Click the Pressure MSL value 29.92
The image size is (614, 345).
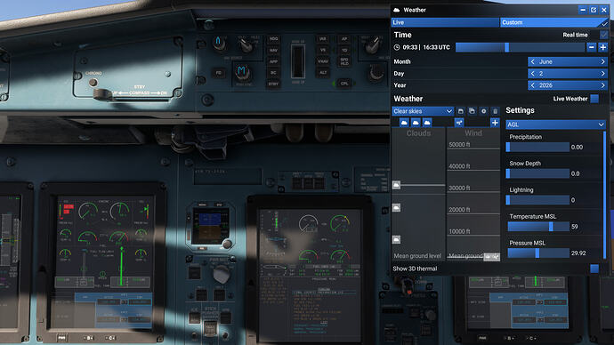(578, 253)
